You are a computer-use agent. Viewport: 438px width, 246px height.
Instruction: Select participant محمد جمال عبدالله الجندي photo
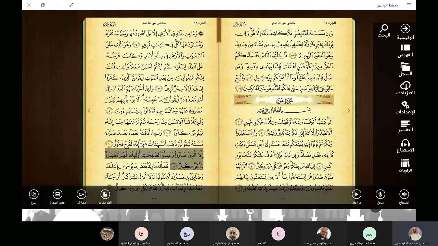coord(233,234)
